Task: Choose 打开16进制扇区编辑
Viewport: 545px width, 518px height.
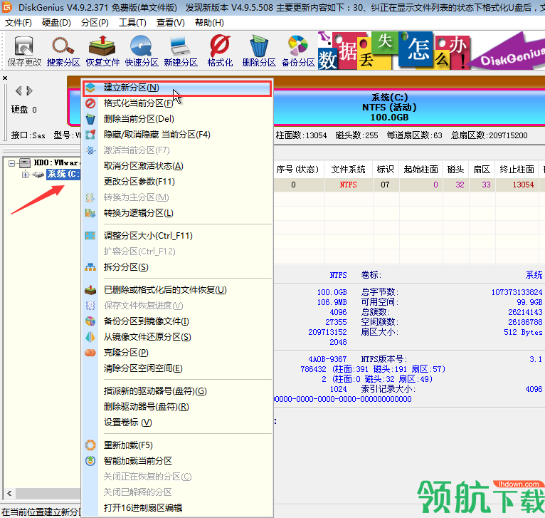Action: coord(177,508)
